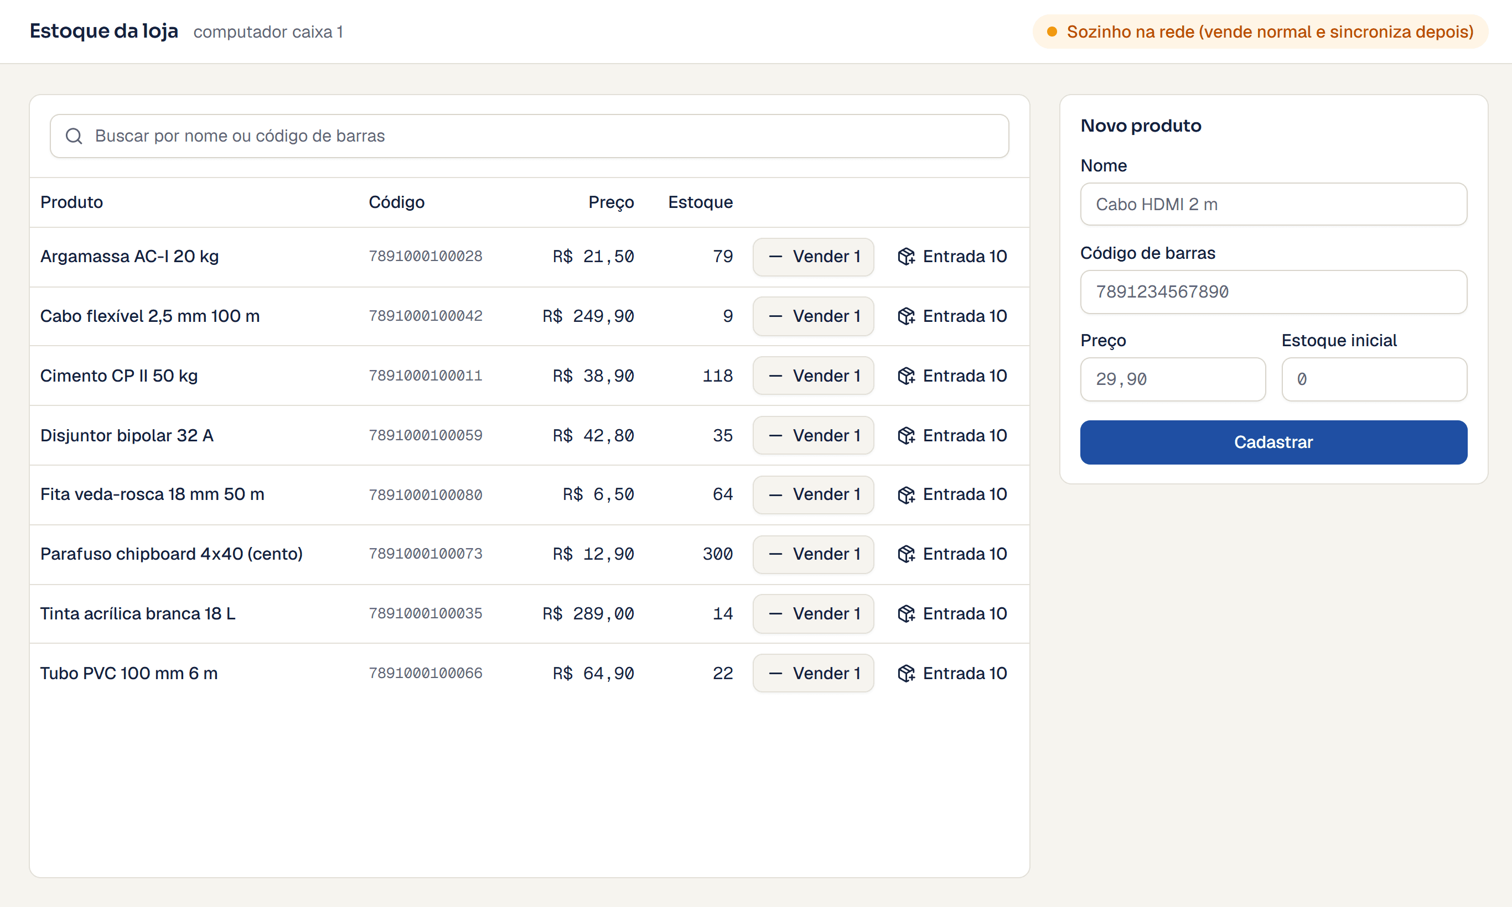Click package icon in Fita veda-rosca row
Image resolution: width=1512 pixels, height=907 pixels.
[906, 494]
